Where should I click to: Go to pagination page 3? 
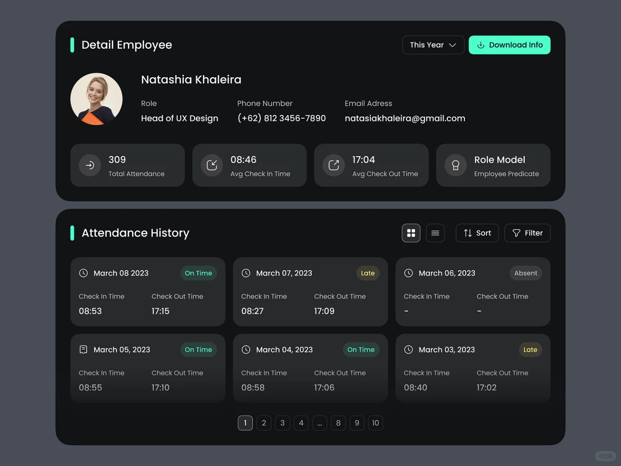tap(282, 423)
